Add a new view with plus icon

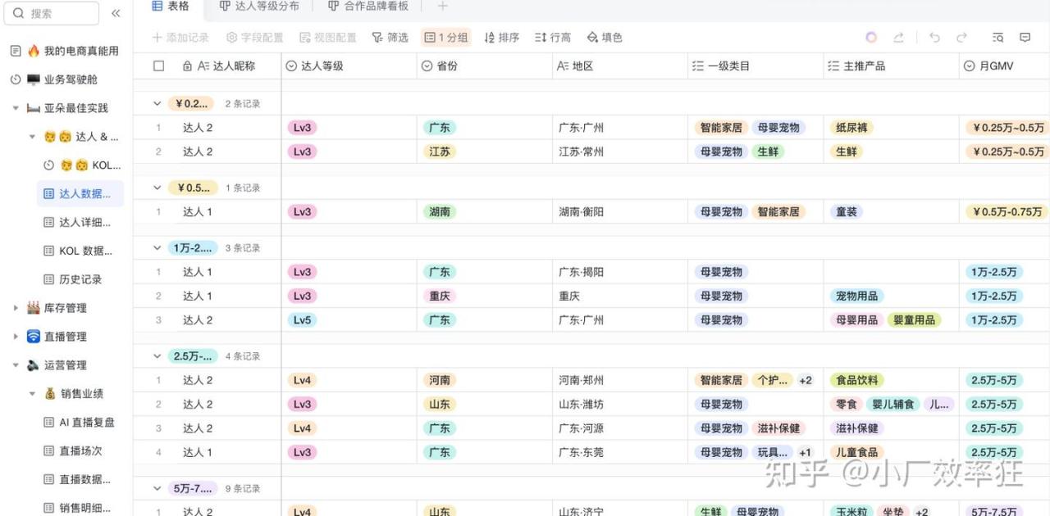click(x=443, y=7)
